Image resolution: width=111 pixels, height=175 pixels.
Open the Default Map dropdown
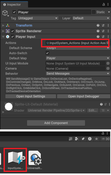pyautogui.click(x=78, y=58)
